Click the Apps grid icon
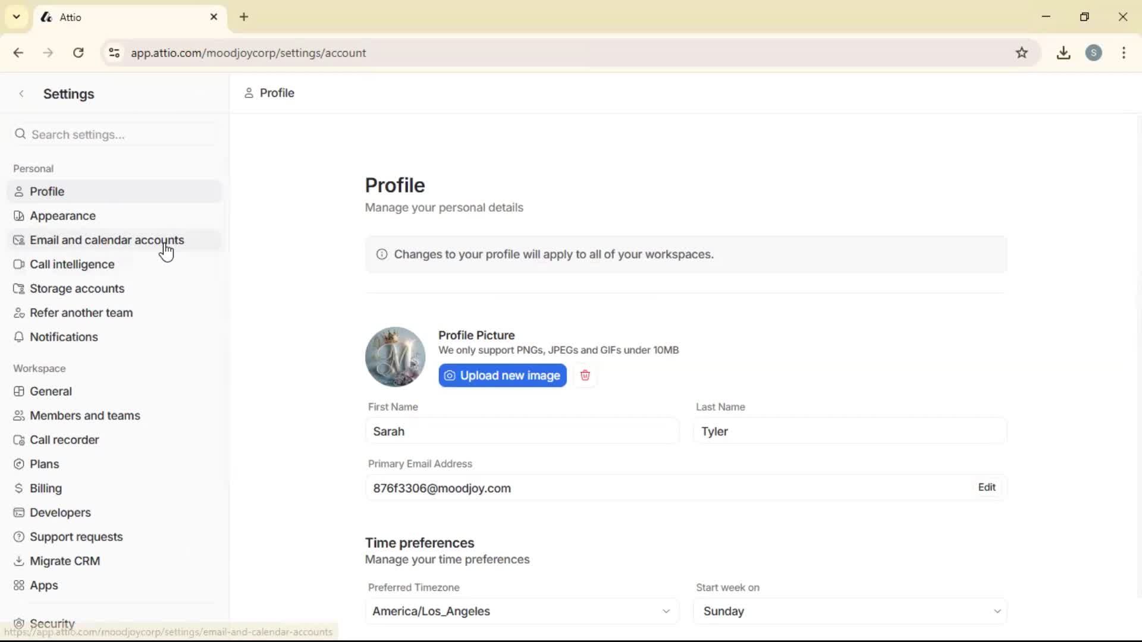Screen dimensions: 1142x642 pos(19,586)
